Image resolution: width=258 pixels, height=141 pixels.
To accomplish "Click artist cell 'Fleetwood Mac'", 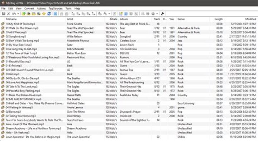I will 76,57.
